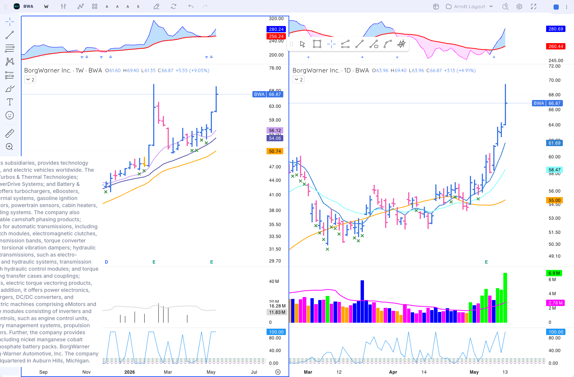Select the horizontal two-point line in floating toolbar
Screen dimensions: 574x377
345,44
